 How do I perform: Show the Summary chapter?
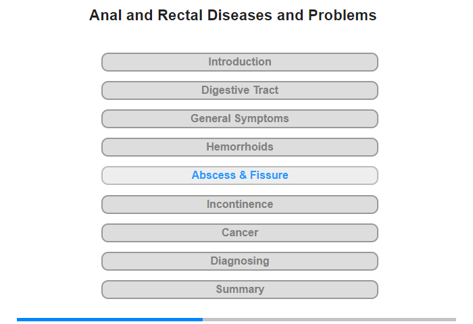tap(239, 290)
